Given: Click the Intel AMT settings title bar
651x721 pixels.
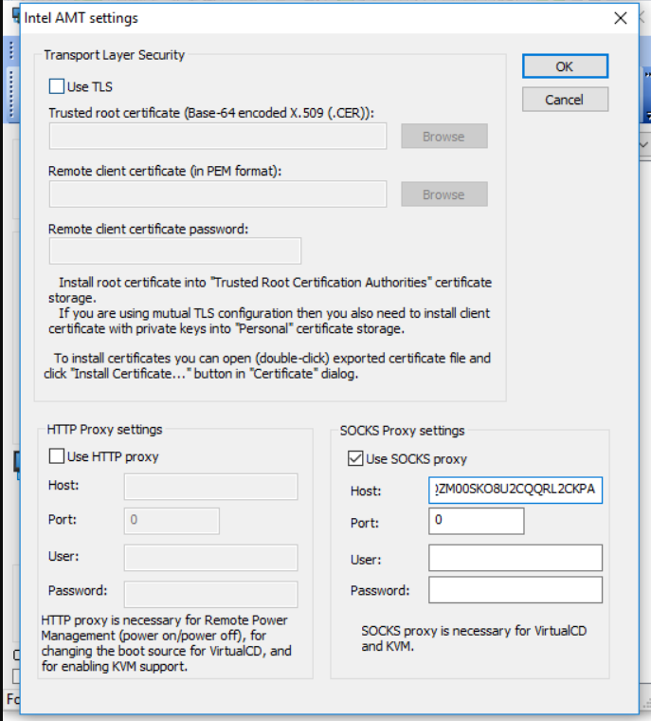Looking at the screenshot, I should click(284, 18).
